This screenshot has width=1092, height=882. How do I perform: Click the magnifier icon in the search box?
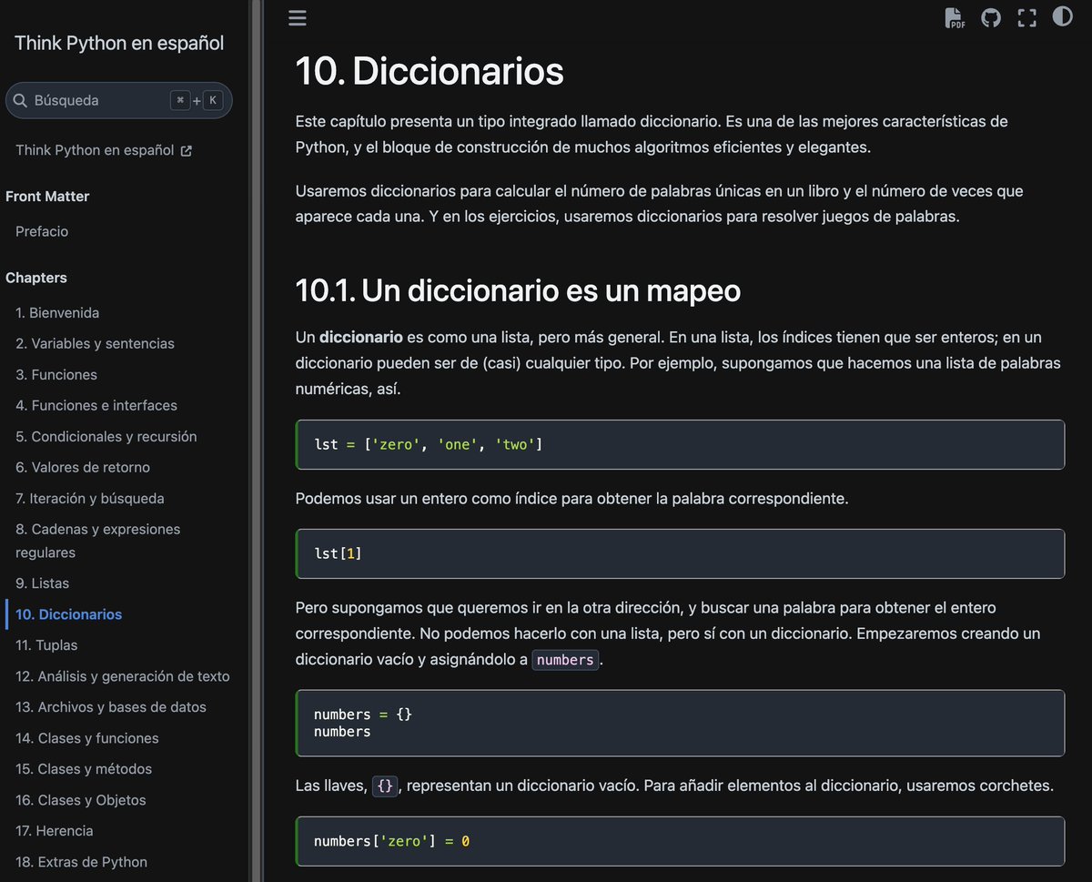click(x=20, y=100)
